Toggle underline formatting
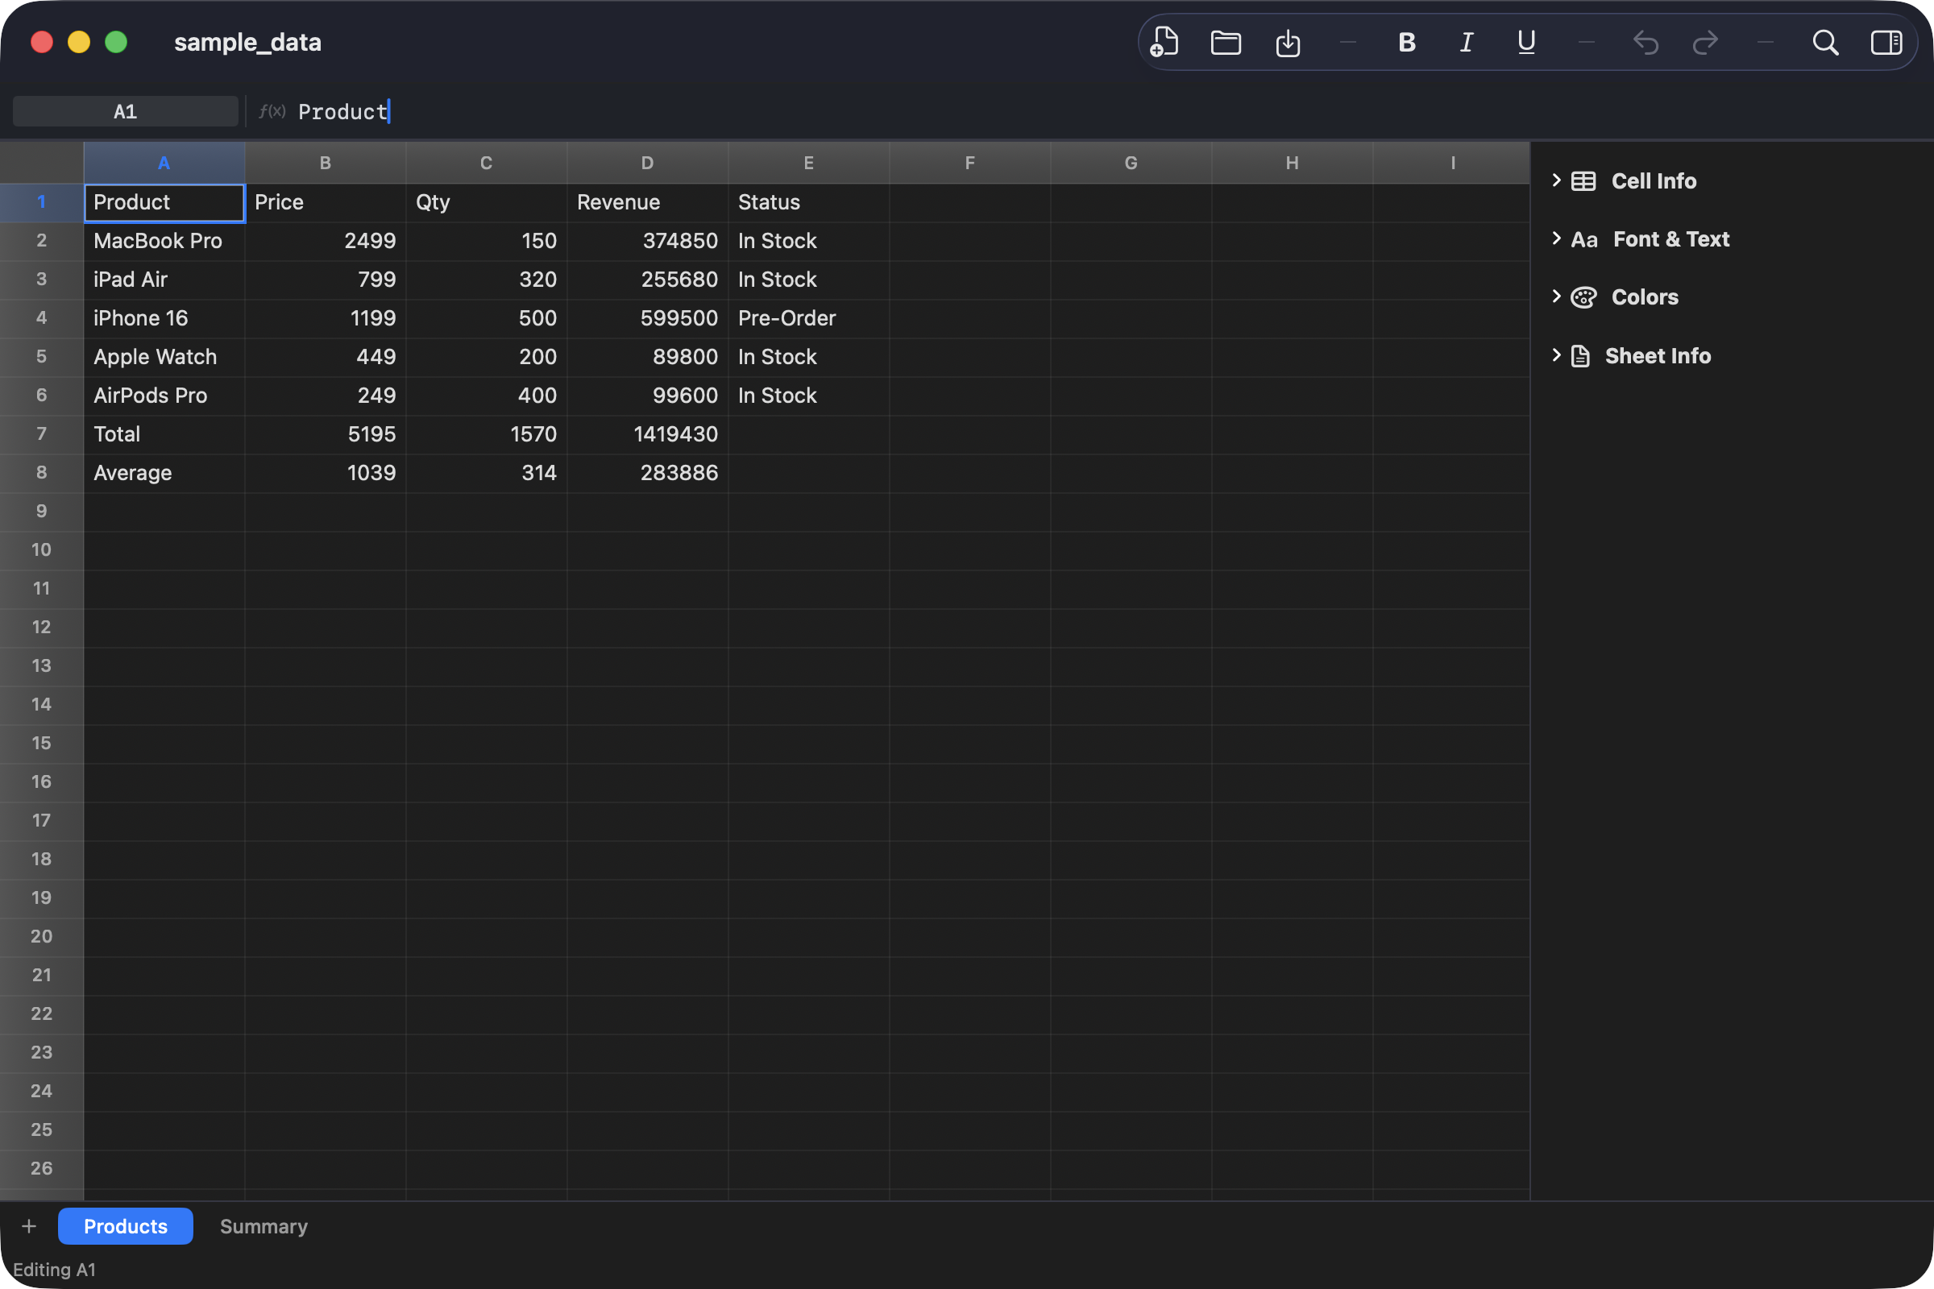Screen dimensions: 1934x1289 (1525, 42)
